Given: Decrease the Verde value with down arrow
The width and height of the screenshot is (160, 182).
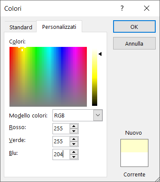Looking at the screenshot, I should 74,144.
